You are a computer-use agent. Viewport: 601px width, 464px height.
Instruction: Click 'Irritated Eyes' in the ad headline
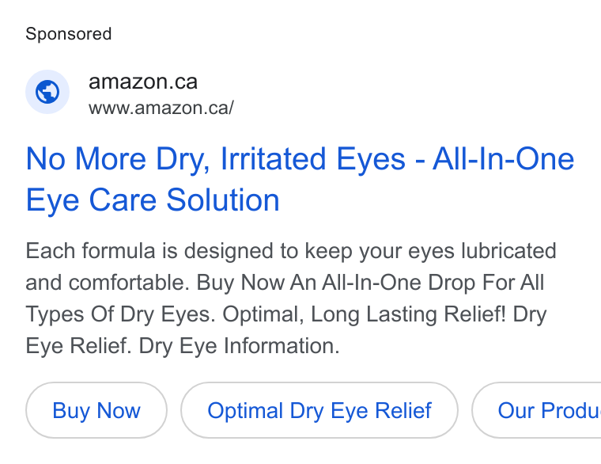pos(313,158)
